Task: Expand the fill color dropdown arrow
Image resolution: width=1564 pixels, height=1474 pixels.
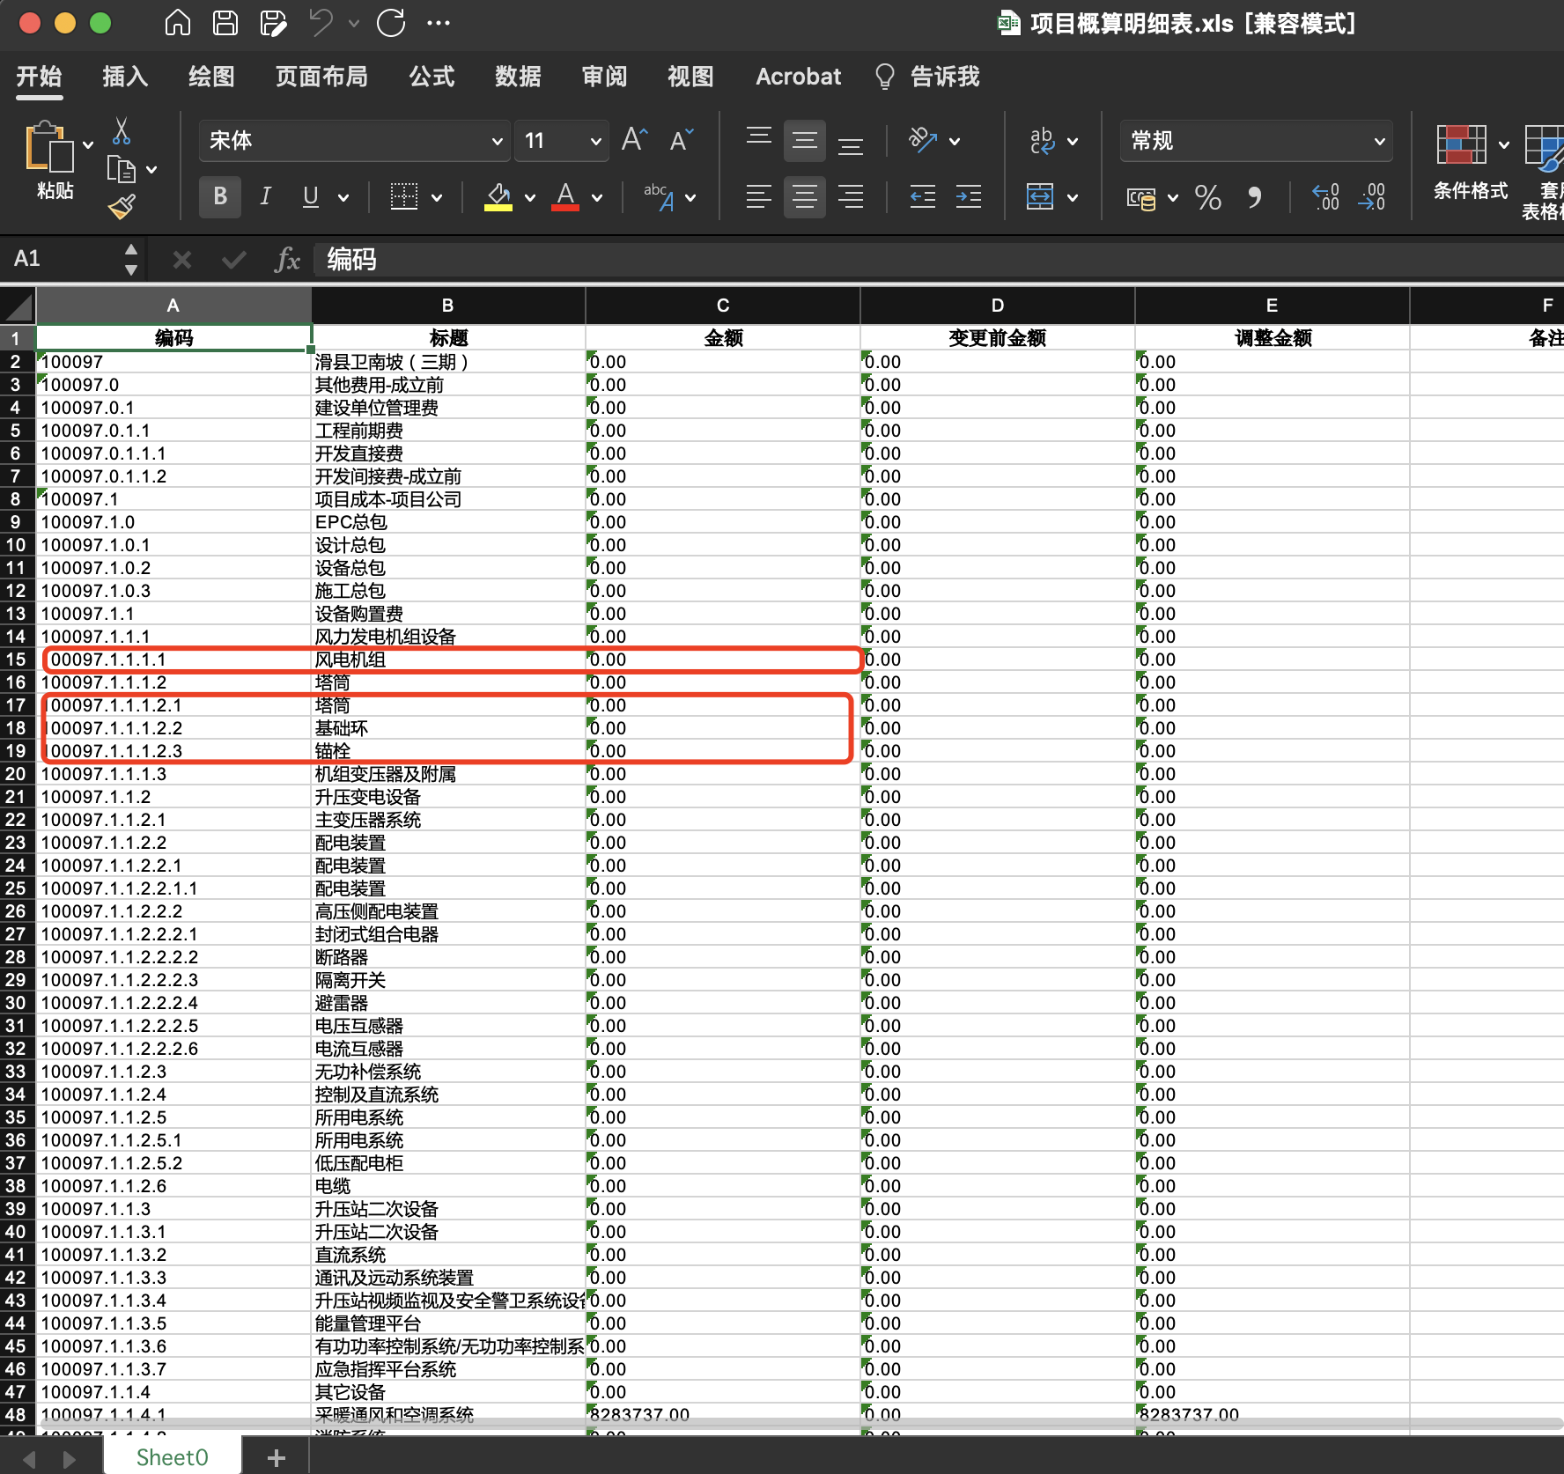Action: 530,198
